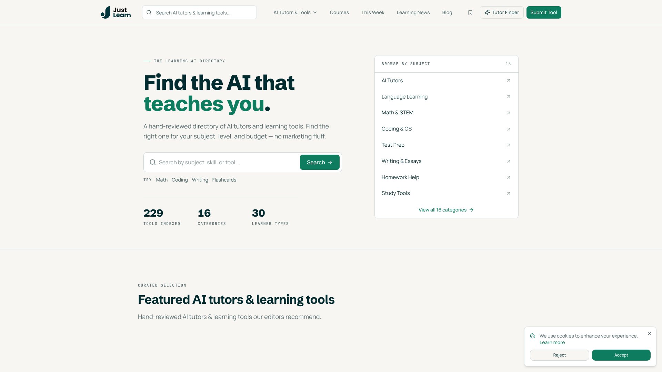
Task: Open Learning News from navigation
Action: tap(413, 12)
